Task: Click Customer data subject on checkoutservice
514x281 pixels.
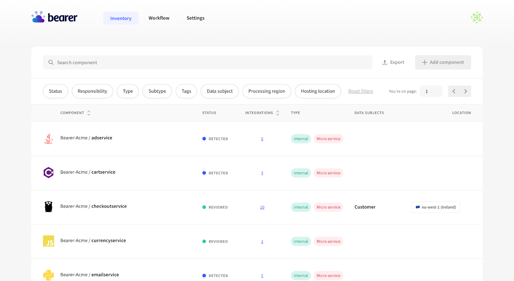Action: [365, 207]
